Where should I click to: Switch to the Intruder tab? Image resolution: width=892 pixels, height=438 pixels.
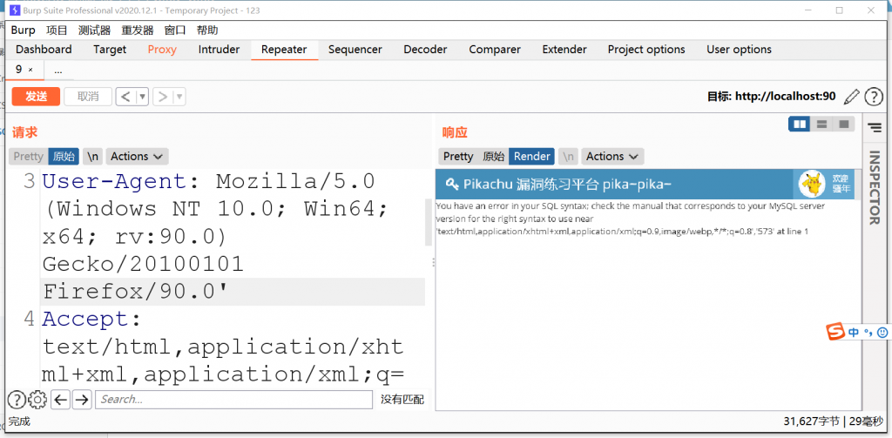[x=219, y=50]
